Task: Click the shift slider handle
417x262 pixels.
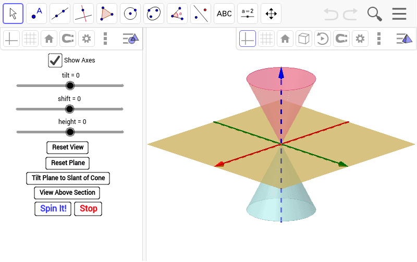Action: tap(70, 109)
